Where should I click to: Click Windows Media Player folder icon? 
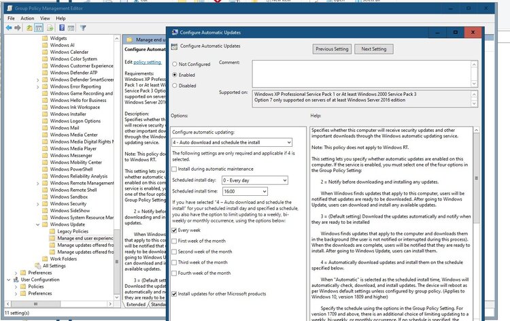(45, 148)
